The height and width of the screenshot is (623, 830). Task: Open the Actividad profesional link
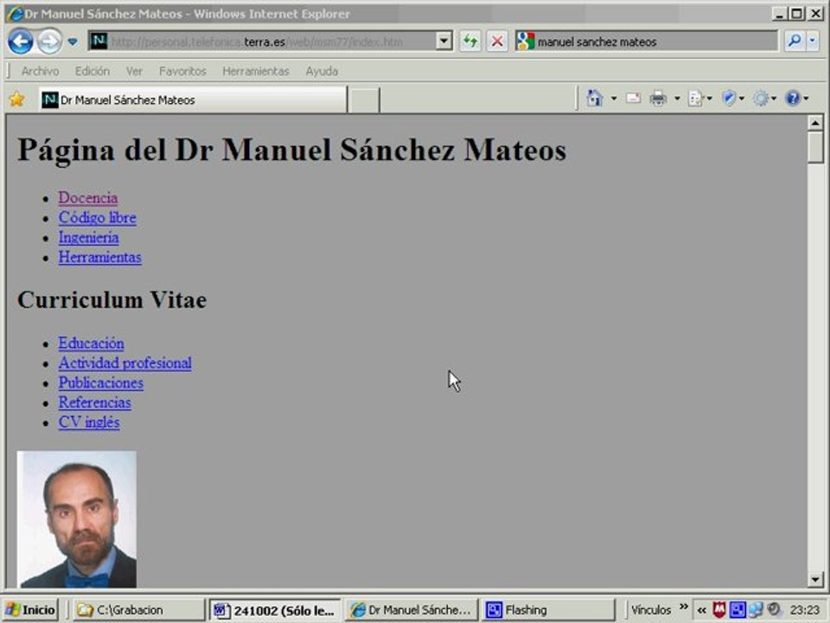124,363
